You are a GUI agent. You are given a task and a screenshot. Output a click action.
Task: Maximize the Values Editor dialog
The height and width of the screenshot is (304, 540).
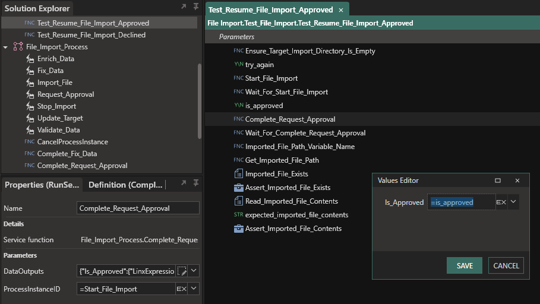point(498,180)
